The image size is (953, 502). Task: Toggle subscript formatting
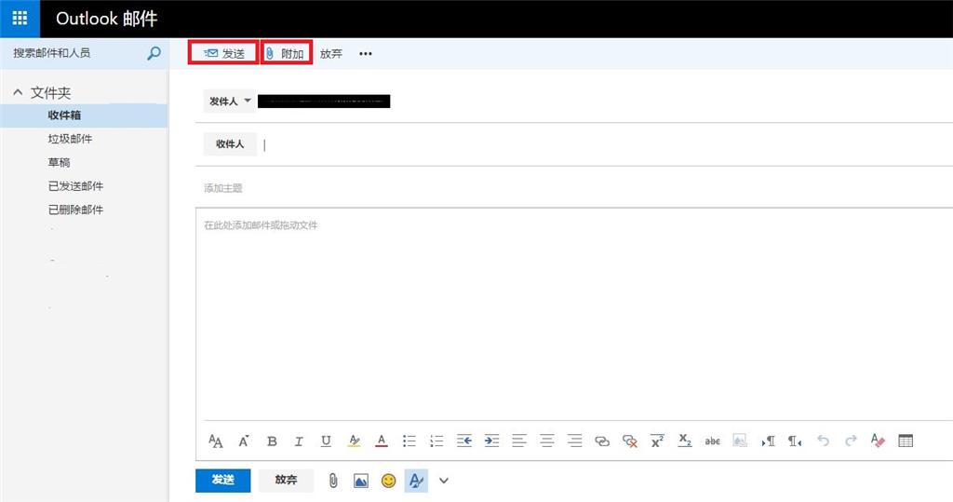pos(685,441)
